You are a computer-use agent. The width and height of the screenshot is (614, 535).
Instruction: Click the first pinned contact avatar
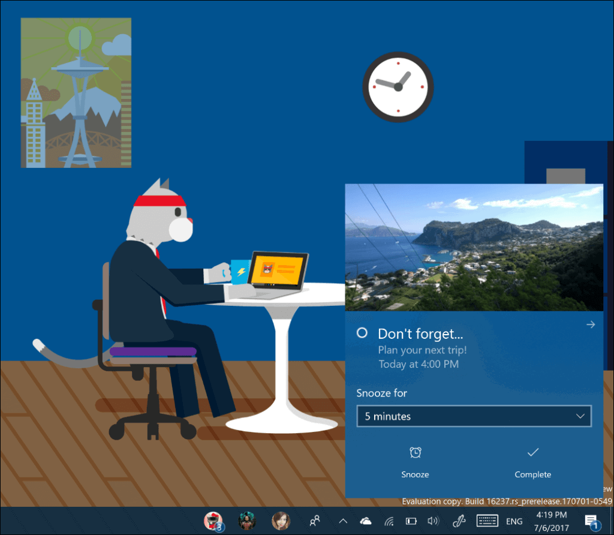[x=213, y=521]
